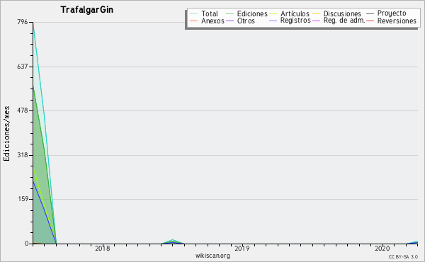Viewport: 425px width, 262px height.
Task: Click the TrafalgarGin chart title
Action: pos(86,10)
